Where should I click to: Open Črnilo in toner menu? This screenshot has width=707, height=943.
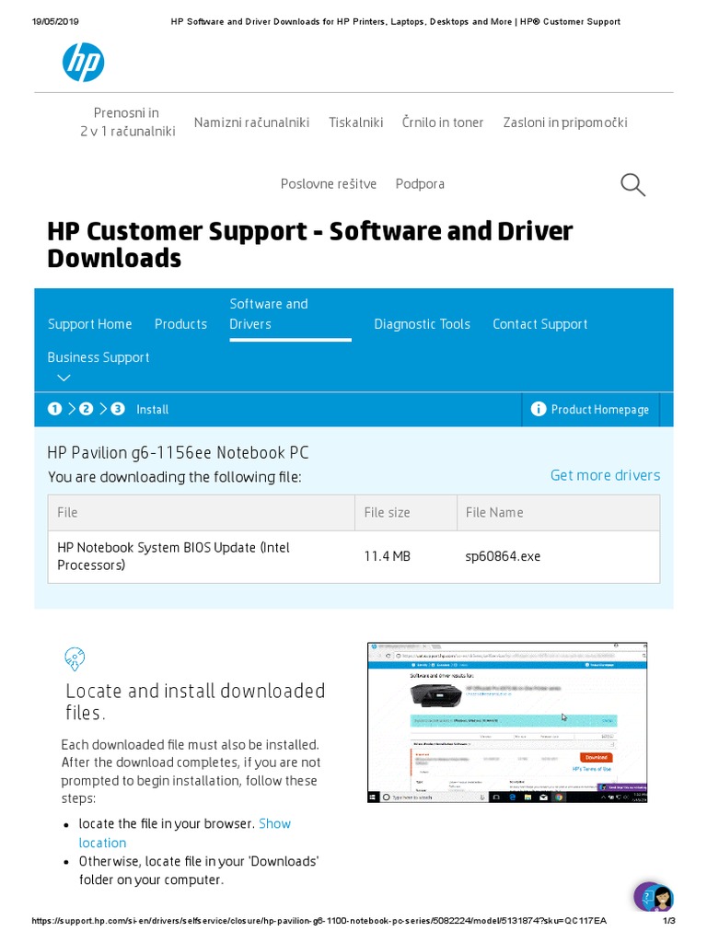pos(443,122)
